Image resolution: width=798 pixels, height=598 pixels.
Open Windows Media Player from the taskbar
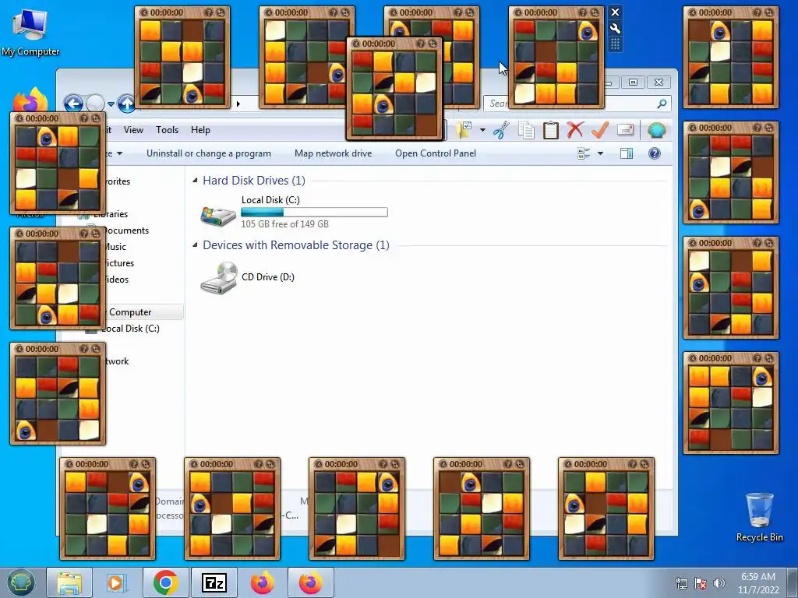pos(117,582)
